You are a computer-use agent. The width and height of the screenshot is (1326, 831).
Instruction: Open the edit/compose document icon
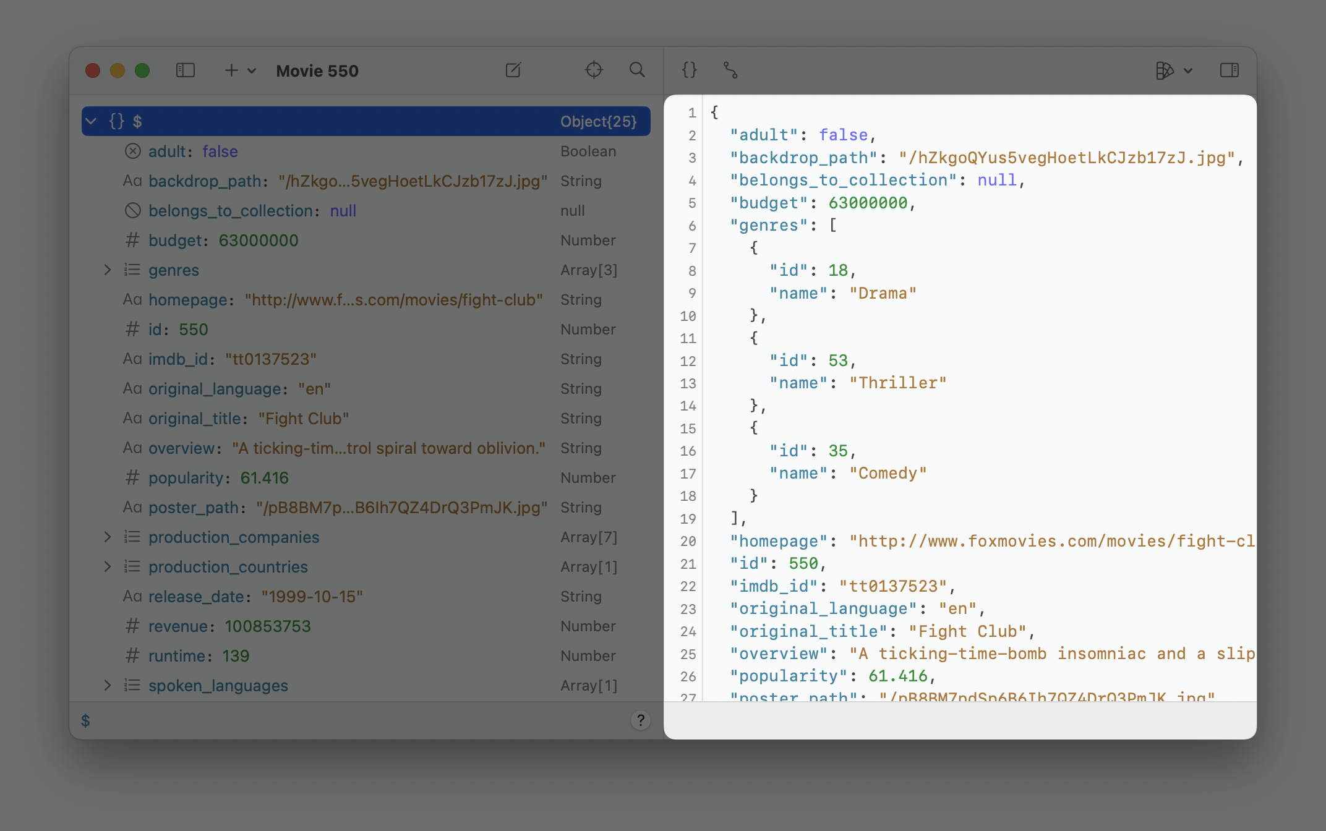513,70
